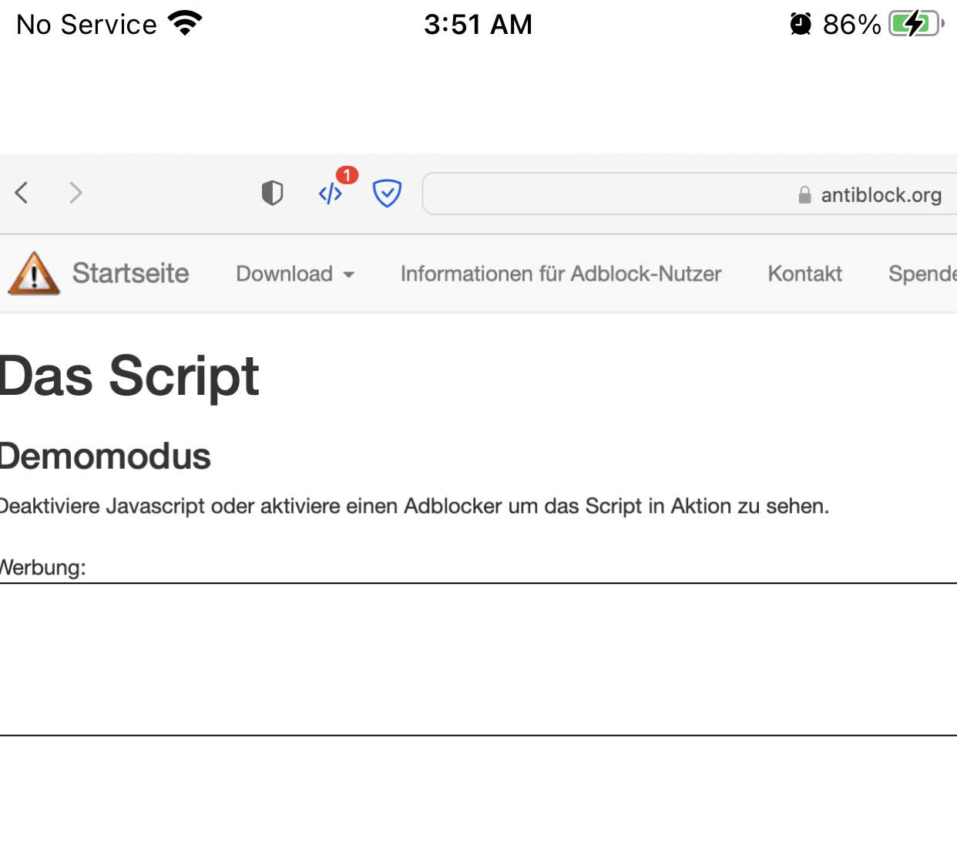Expand the Download dropdown menu

(x=295, y=274)
